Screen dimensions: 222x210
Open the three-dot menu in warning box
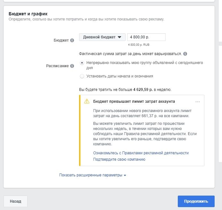[x=198, y=102]
